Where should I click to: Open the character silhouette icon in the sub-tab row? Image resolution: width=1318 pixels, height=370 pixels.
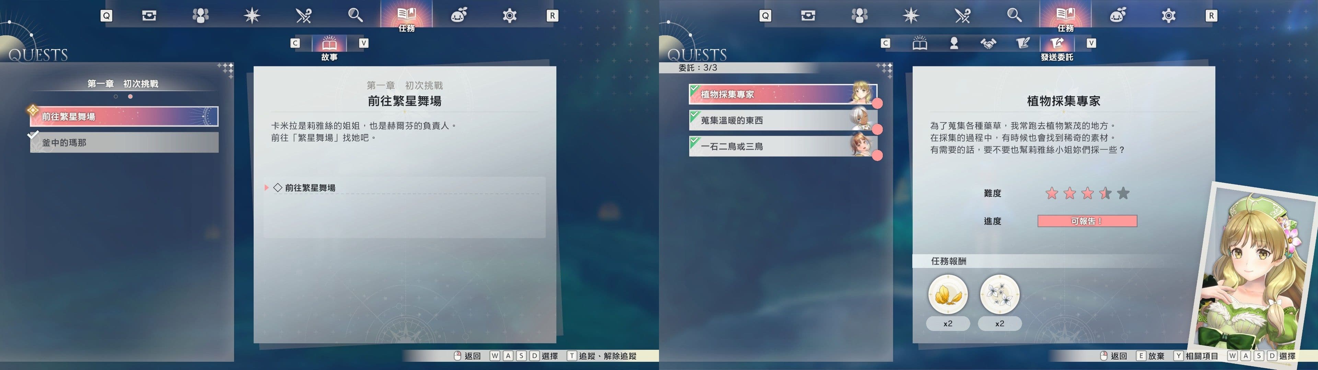(953, 44)
